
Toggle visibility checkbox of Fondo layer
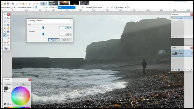coord(192,53)
